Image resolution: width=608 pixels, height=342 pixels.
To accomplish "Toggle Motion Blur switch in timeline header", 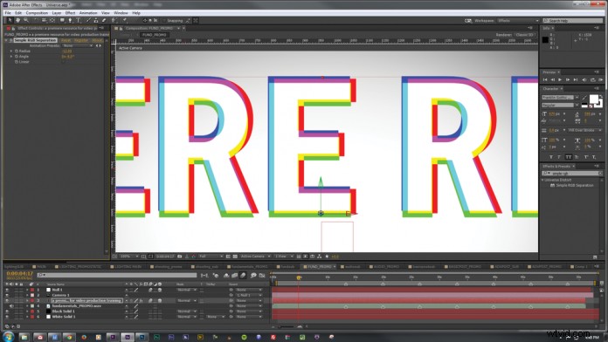I will click(x=243, y=276).
